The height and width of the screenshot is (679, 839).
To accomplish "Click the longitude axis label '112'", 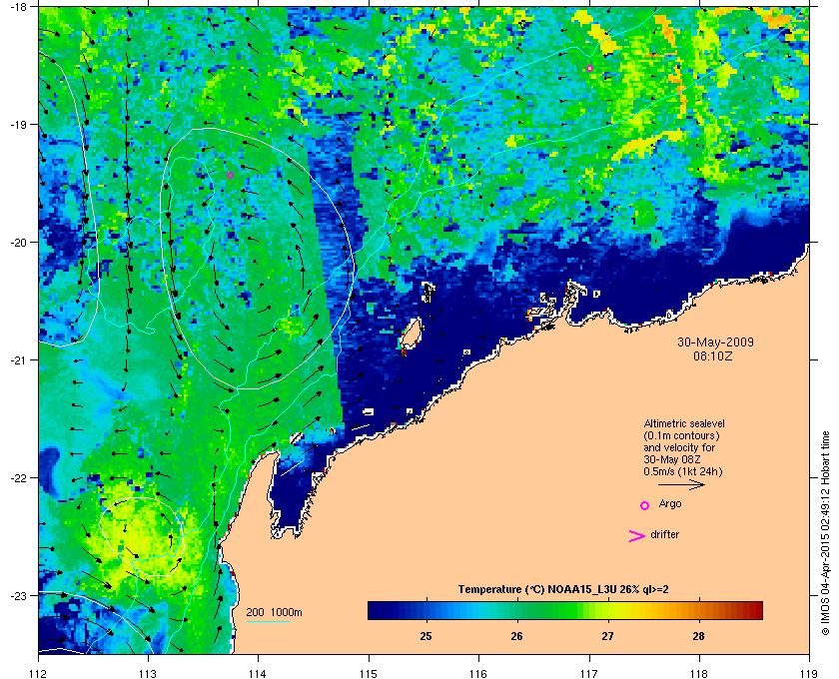I will pos(39,674).
